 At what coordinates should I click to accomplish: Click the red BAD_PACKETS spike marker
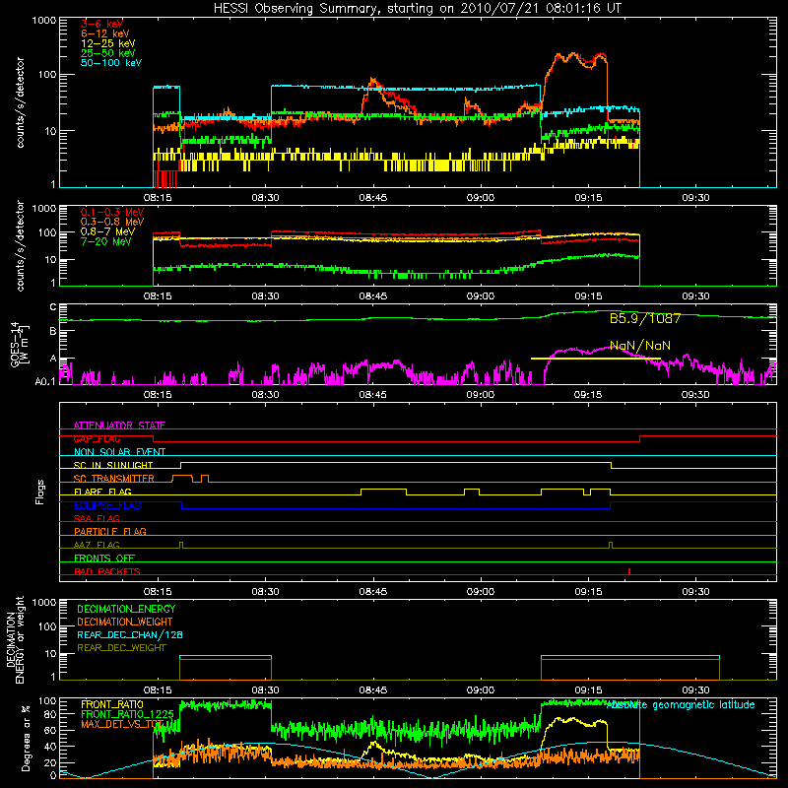point(629,571)
